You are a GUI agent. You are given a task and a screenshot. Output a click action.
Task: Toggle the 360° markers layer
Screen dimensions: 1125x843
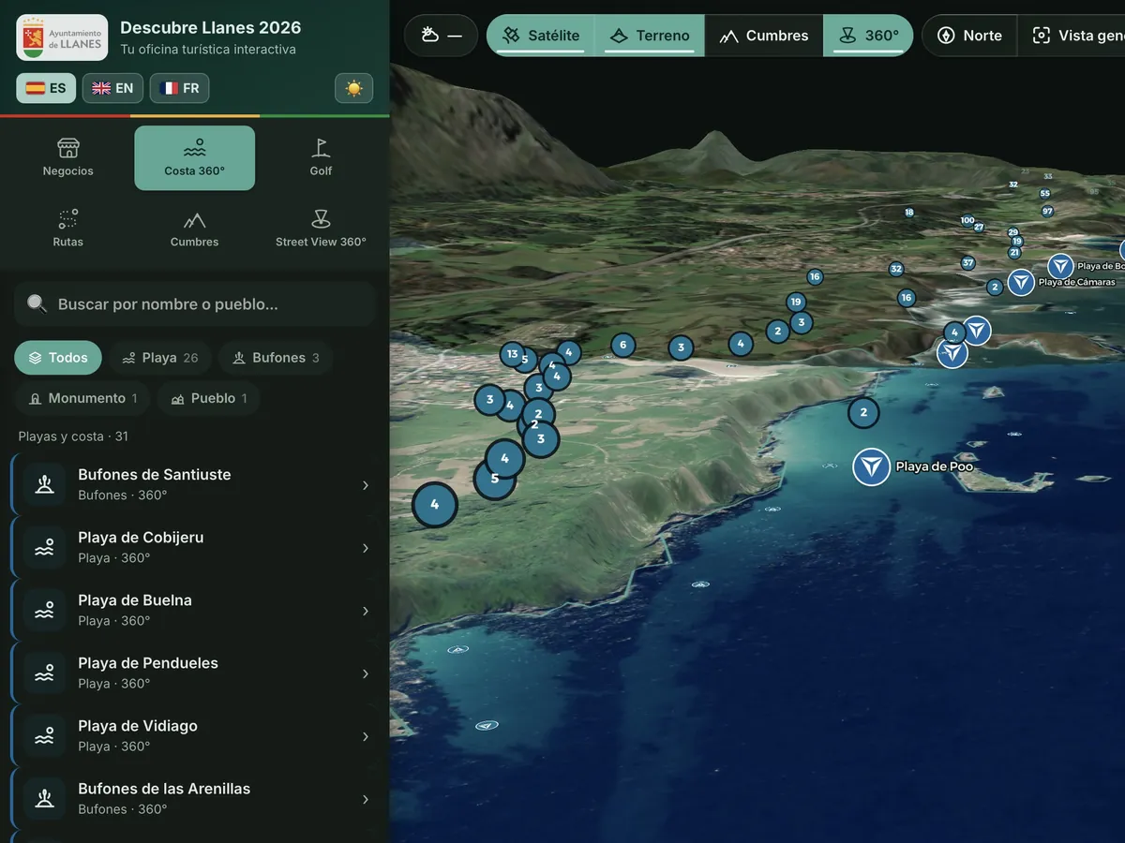click(x=868, y=36)
